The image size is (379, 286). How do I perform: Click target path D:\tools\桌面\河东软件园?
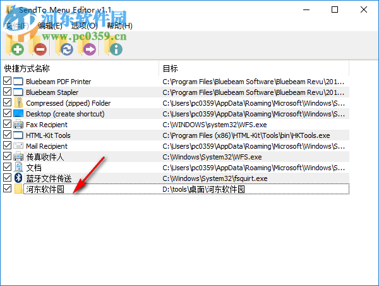pos(204,189)
